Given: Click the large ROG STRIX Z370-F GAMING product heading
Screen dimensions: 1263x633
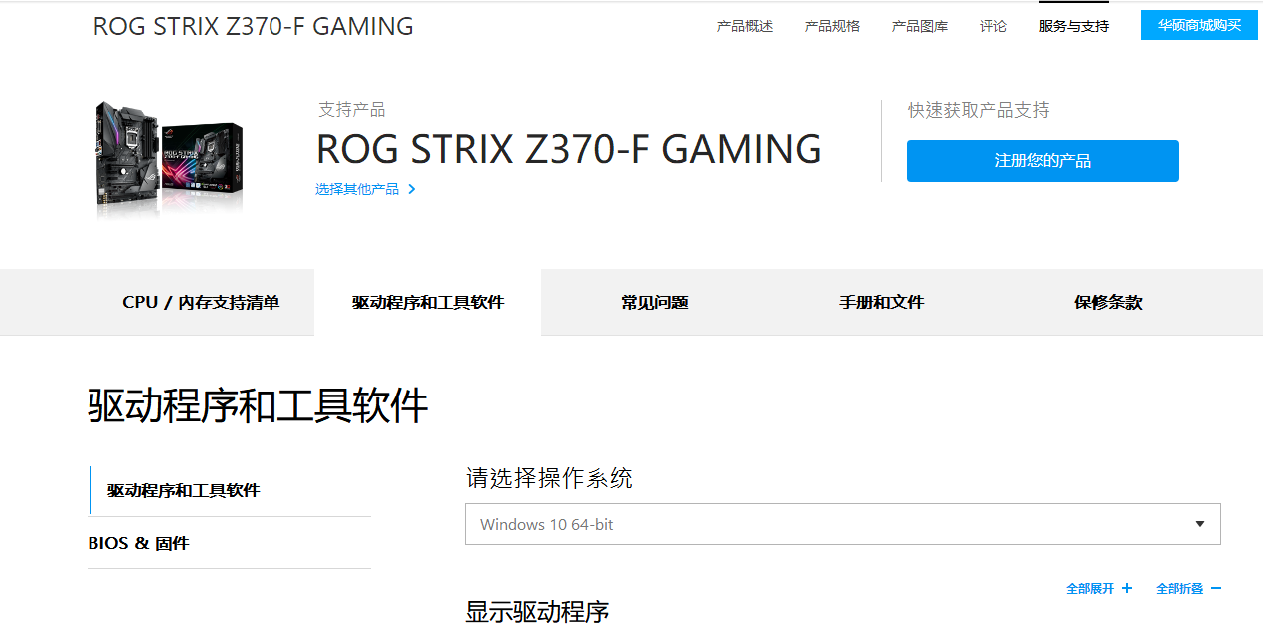Looking at the screenshot, I should pos(569,149).
